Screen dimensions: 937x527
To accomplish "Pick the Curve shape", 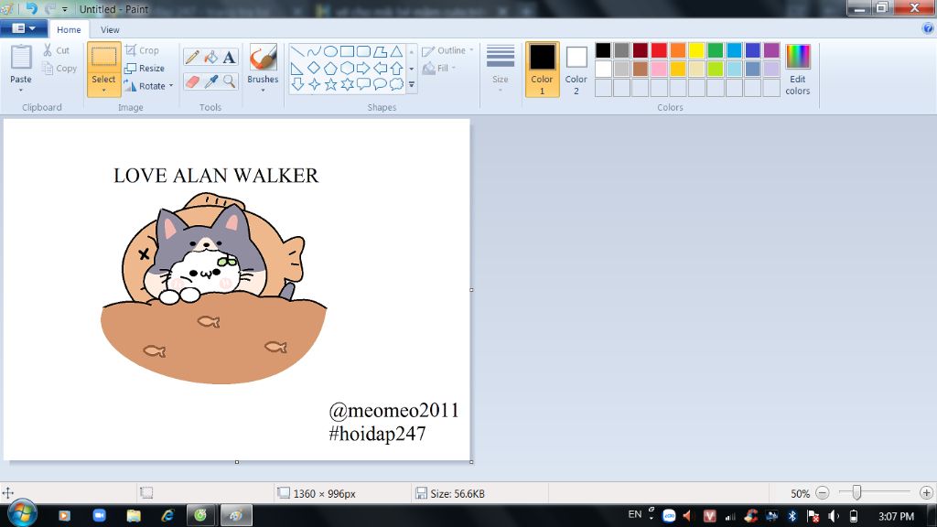I will pyautogui.click(x=314, y=52).
